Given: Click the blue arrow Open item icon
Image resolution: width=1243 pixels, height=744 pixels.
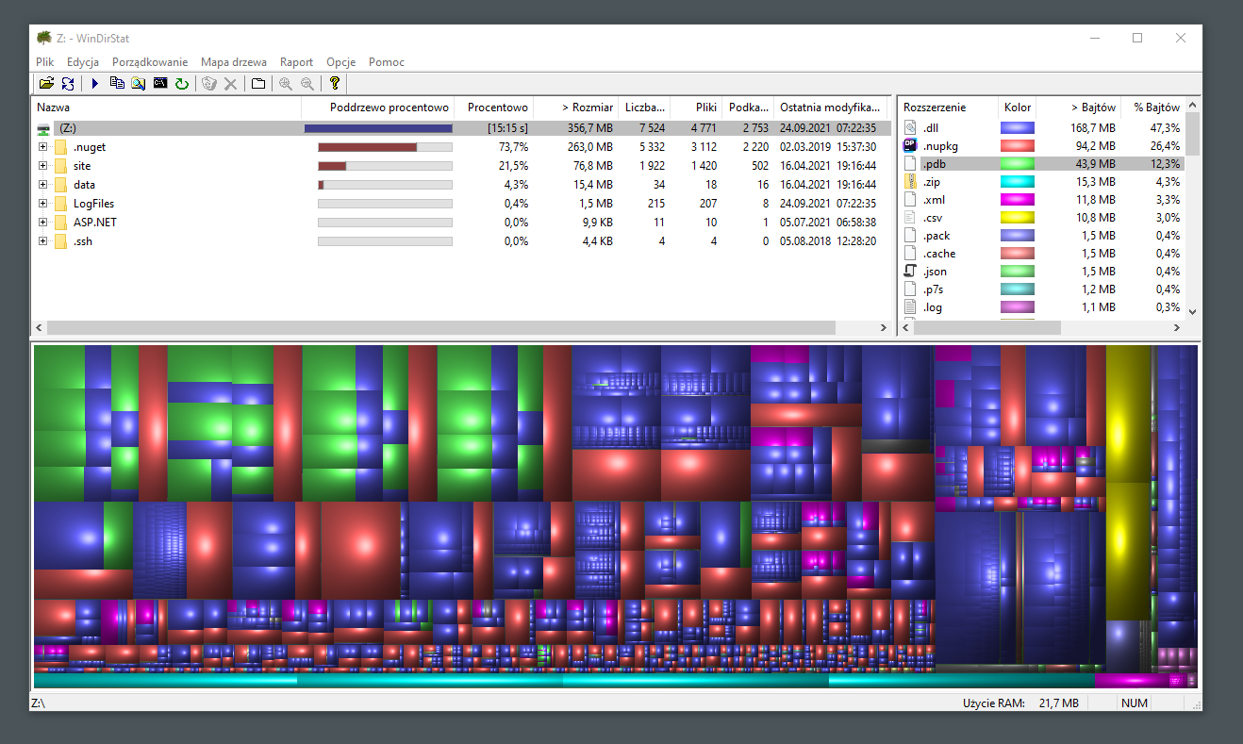Looking at the screenshot, I should tap(94, 84).
